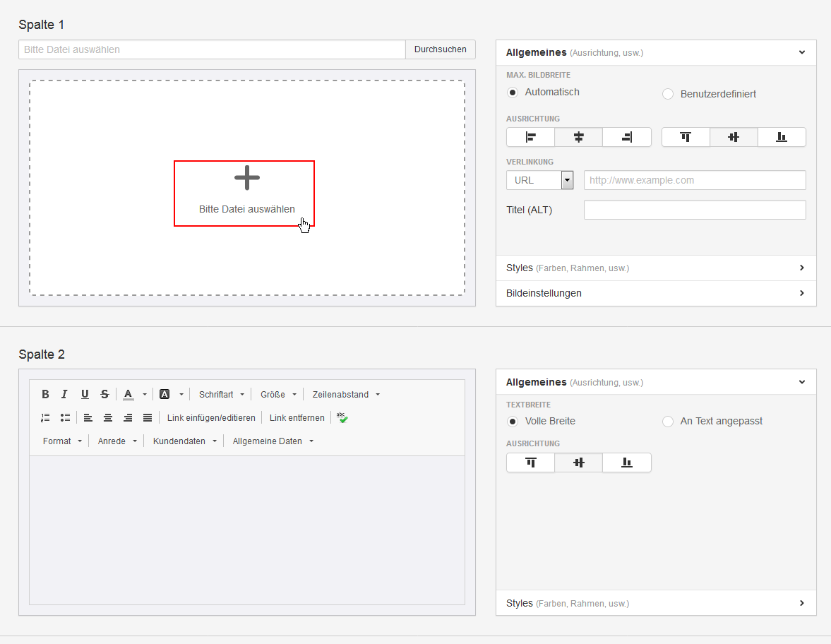The width and height of the screenshot is (831, 644).
Task: Click the Titel (ALT) input field
Action: point(695,210)
